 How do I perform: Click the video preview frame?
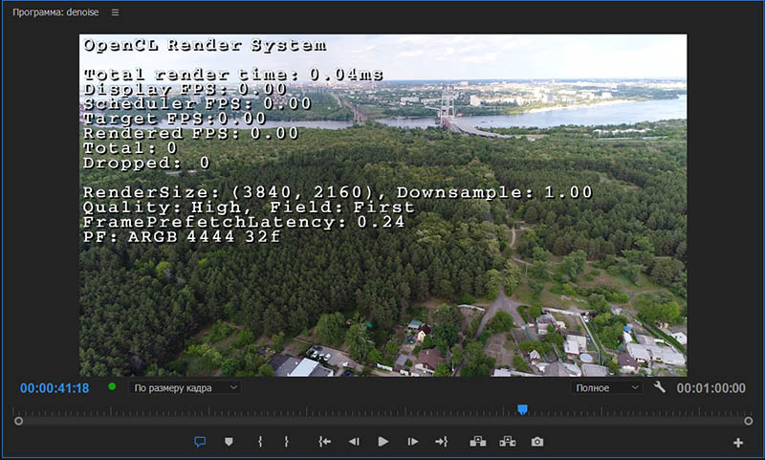click(x=383, y=205)
